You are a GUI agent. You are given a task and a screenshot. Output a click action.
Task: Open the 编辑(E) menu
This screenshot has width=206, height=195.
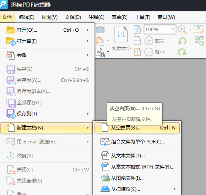point(27,17)
